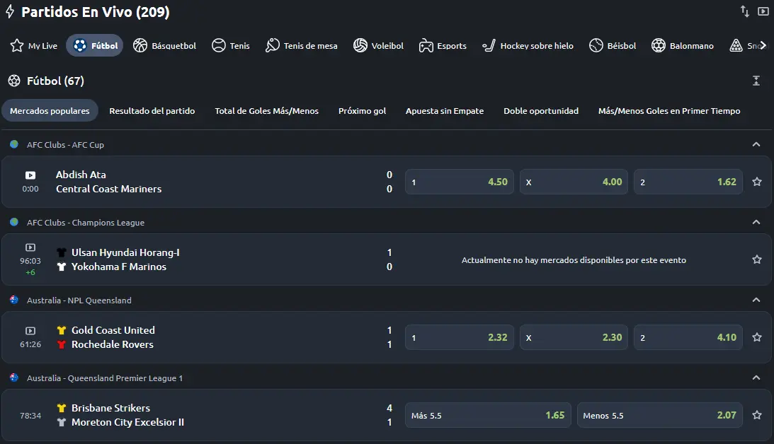Bet on Abdish Ata win at 4.50
This screenshot has width=774, height=444.
point(459,182)
